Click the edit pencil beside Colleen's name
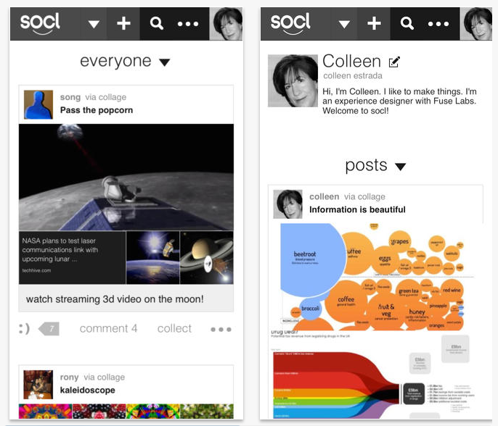498x426 pixels. tap(394, 62)
